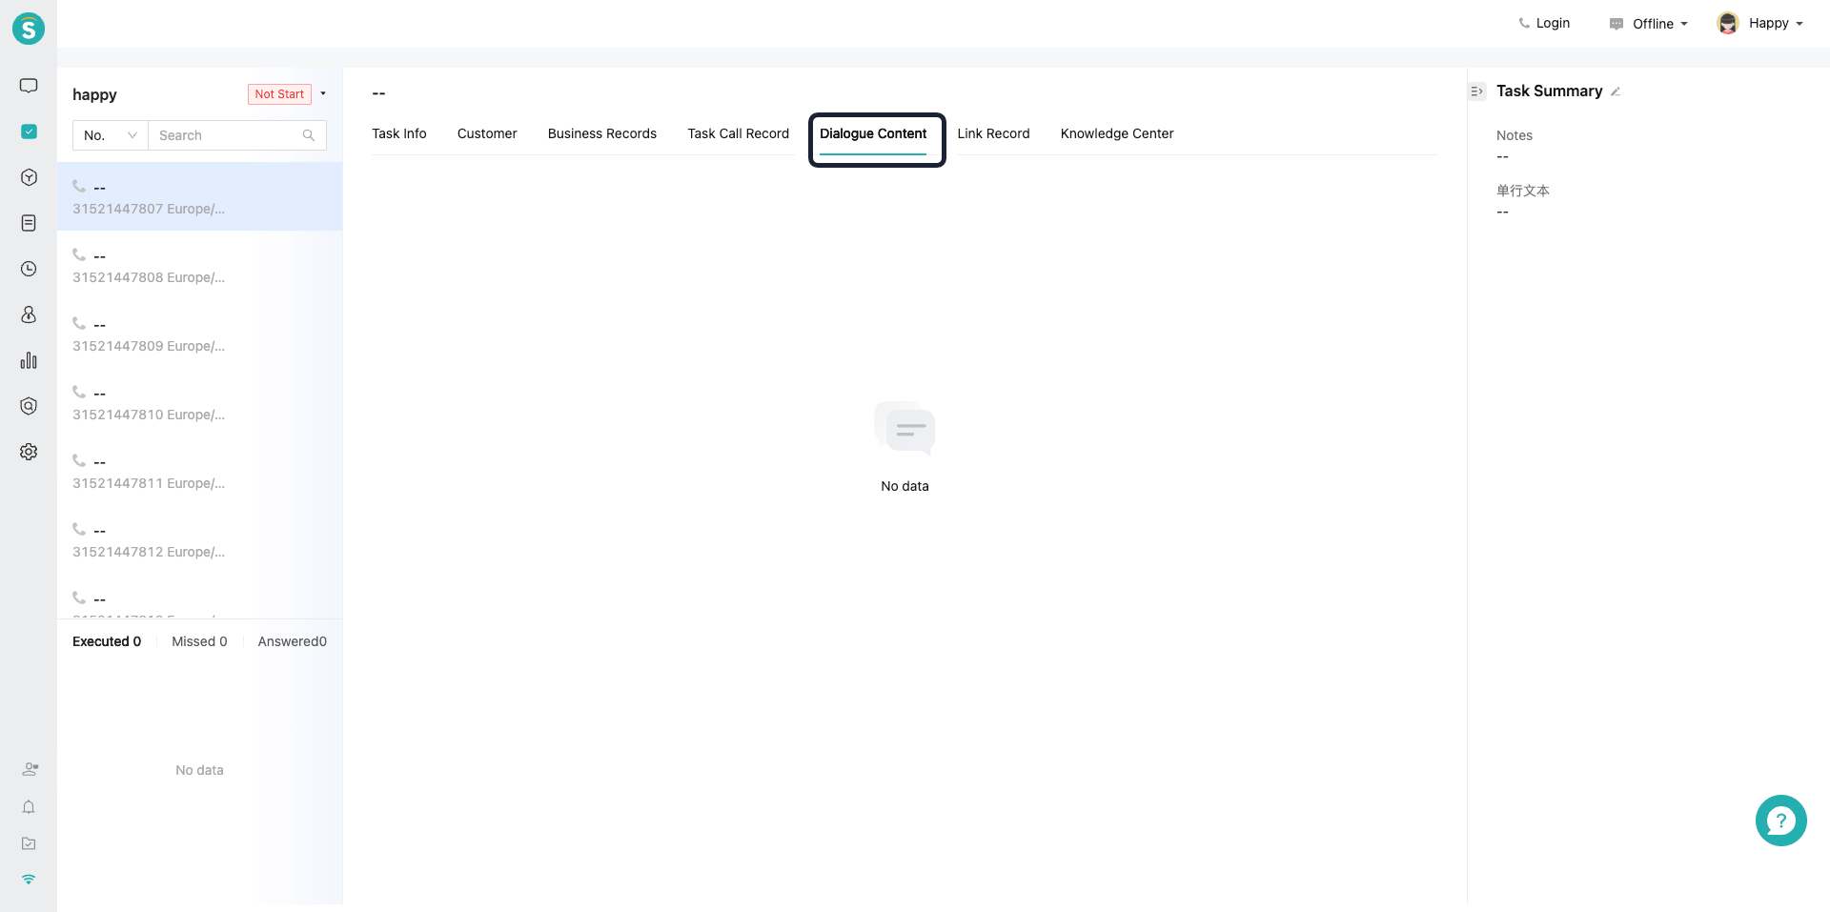
Task: Switch to the Task Info tab
Action: point(399,133)
